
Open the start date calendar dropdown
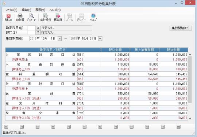pos(59,38)
